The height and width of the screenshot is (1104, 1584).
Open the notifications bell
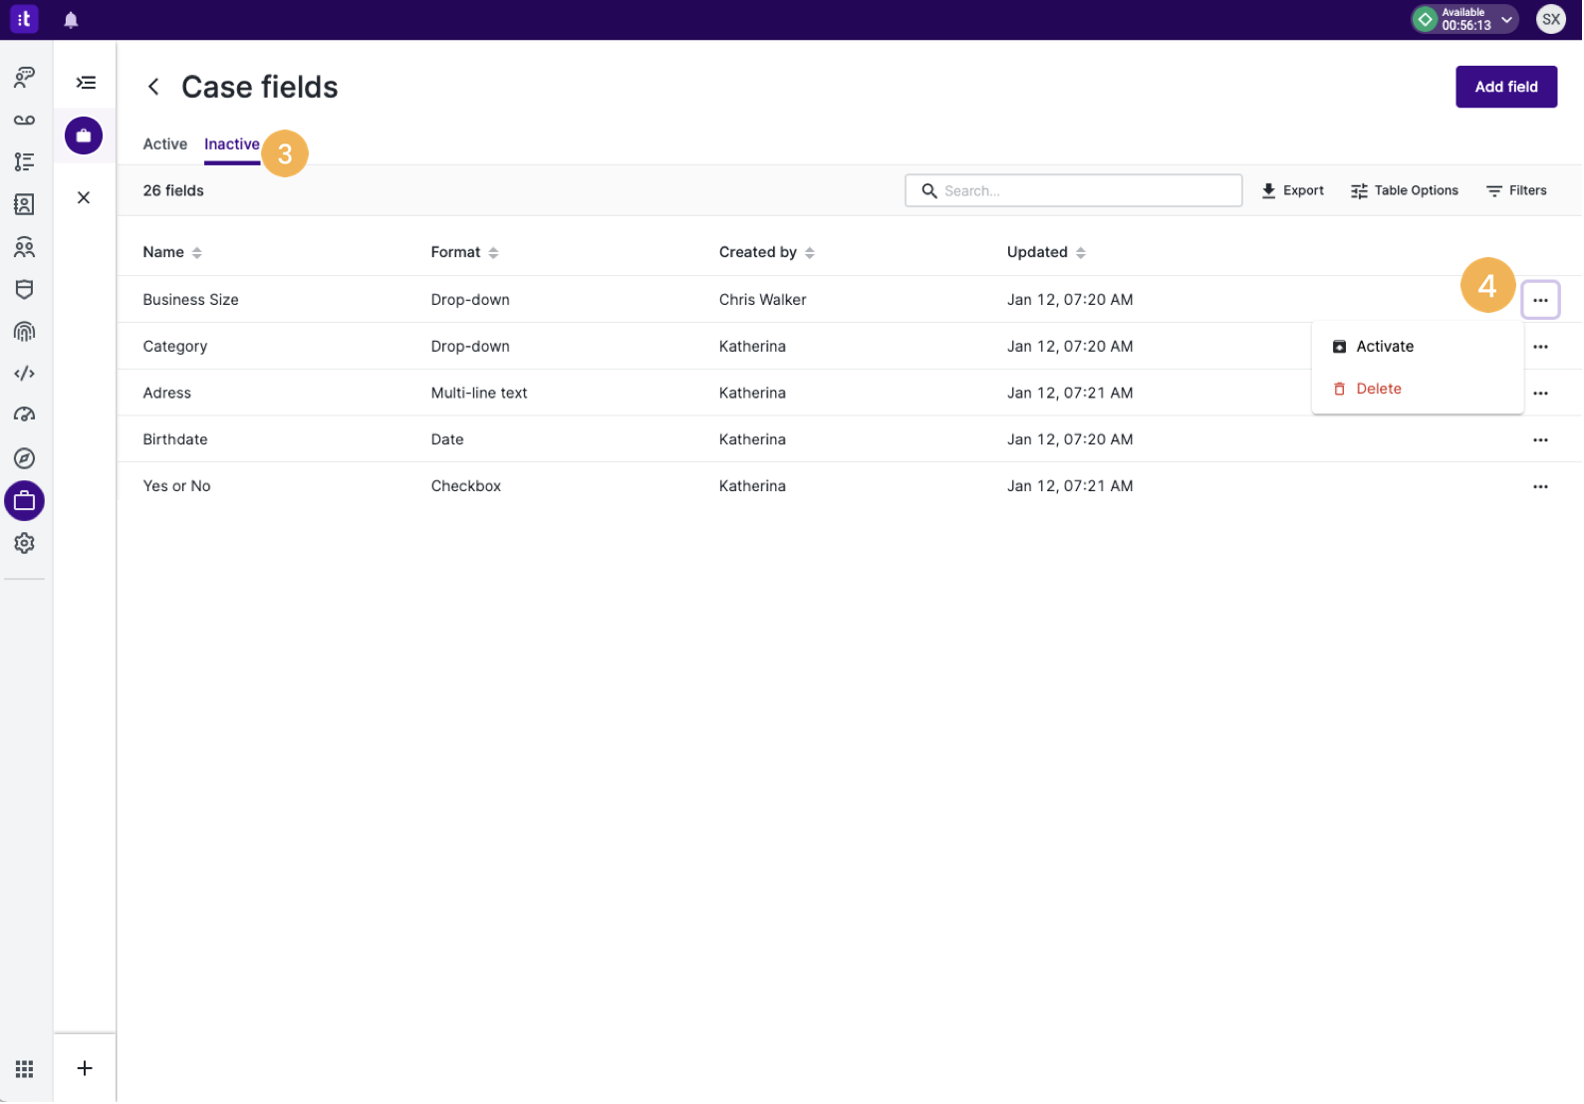pos(71,20)
